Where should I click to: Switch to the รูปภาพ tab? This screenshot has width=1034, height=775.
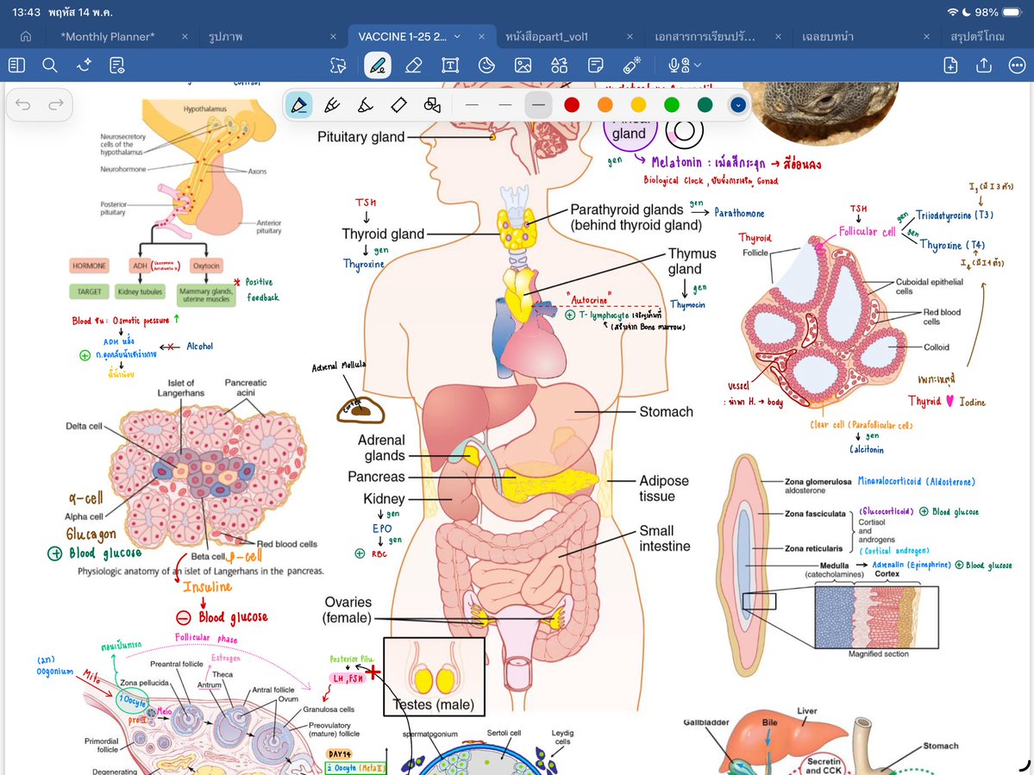tap(226, 37)
